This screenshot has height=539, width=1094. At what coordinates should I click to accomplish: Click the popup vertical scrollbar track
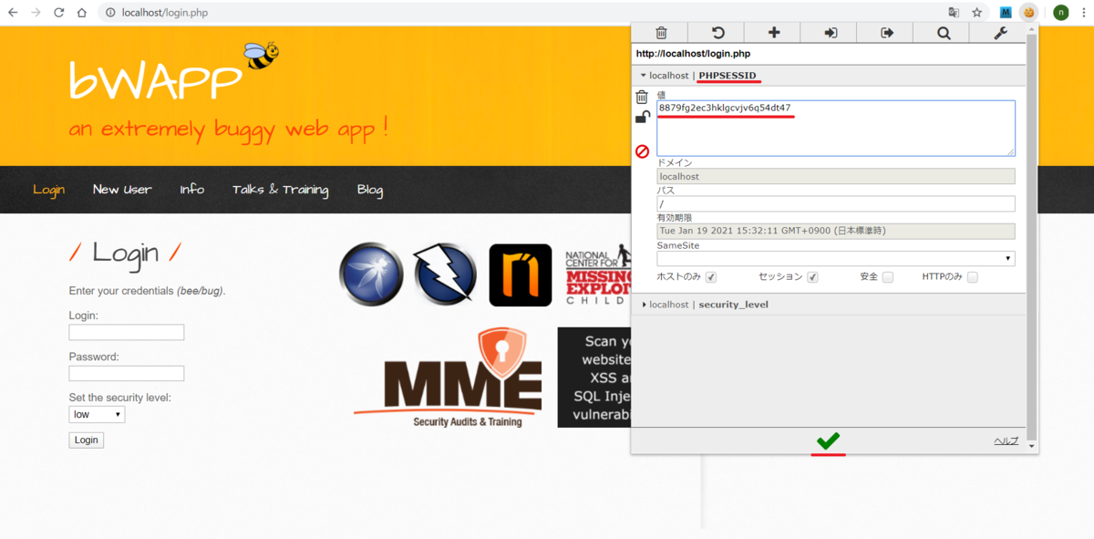pyautogui.click(x=1032, y=237)
